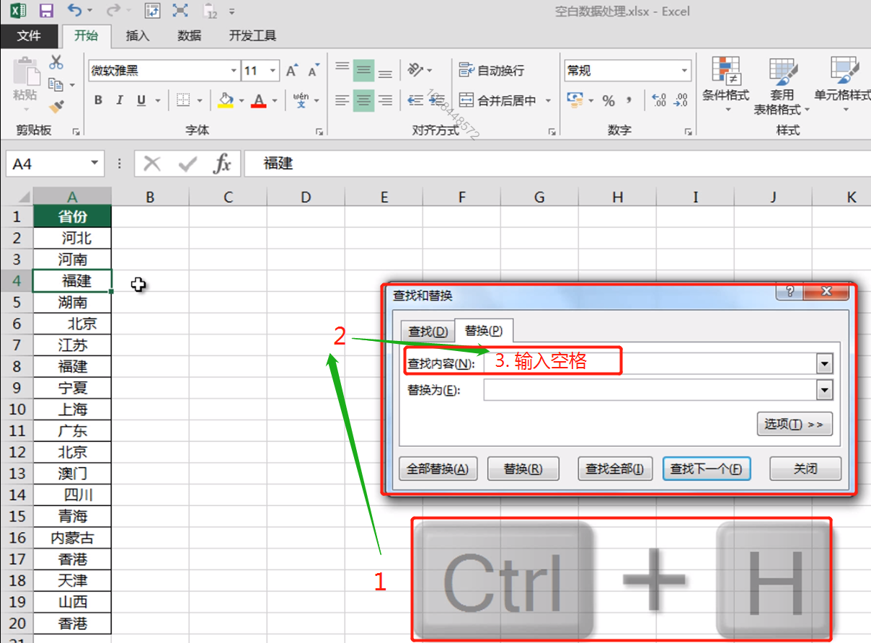The image size is (871, 643).
Task: Open the Name Box dropdown arrow
Action: click(94, 164)
